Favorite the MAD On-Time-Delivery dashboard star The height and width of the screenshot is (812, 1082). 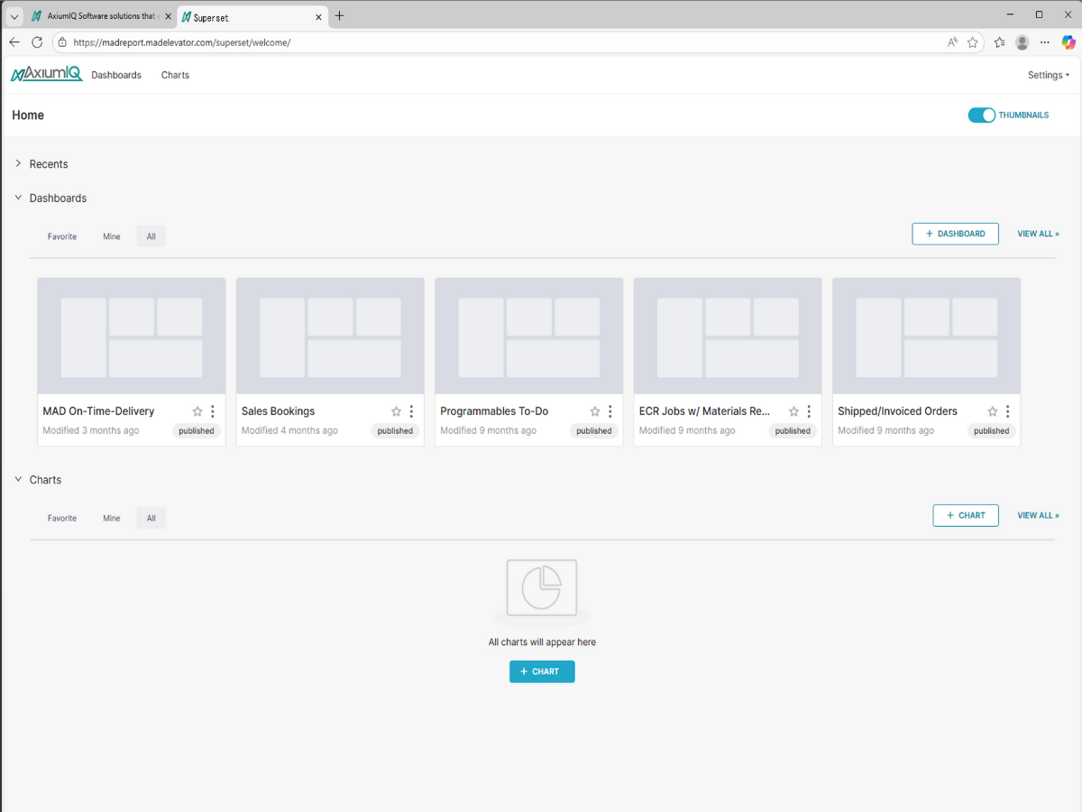coord(197,411)
